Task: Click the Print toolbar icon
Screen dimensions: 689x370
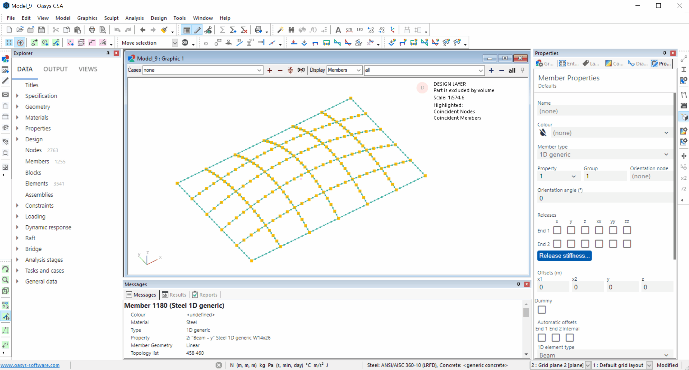Action: click(x=92, y=30)
